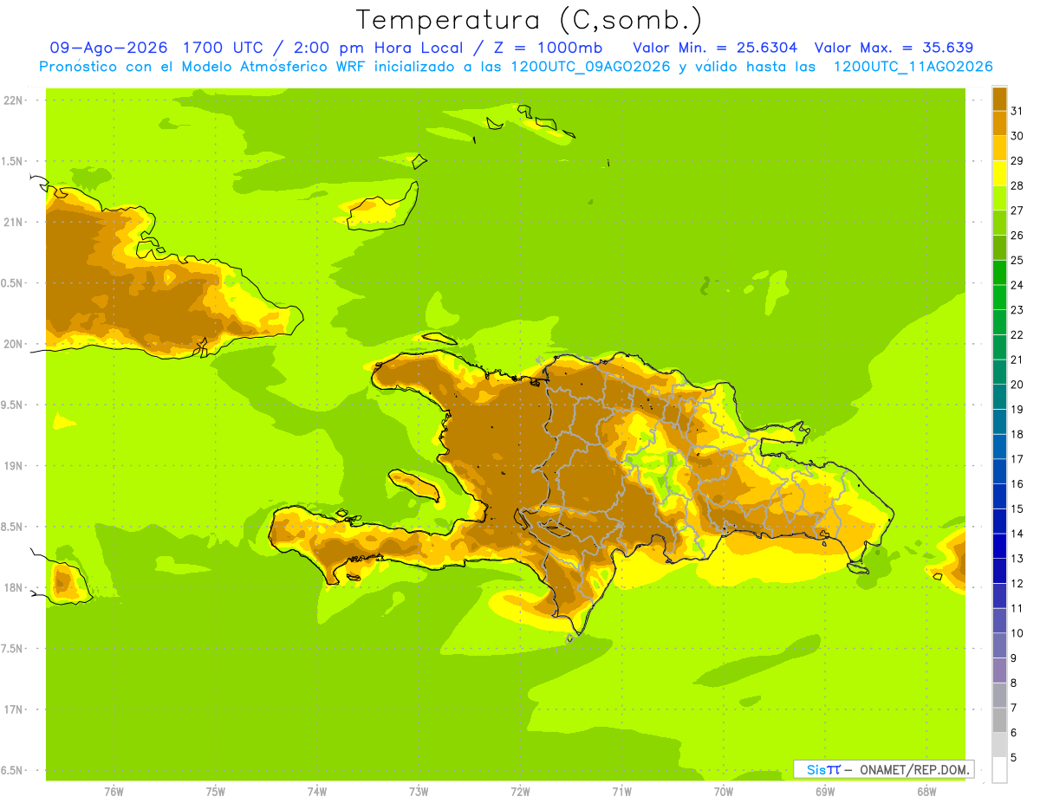Image resolution: width=1040 pixels, height=803 pixels.
Task: Click the '1700 UTC' time text
Action: [x=225, y=48]
